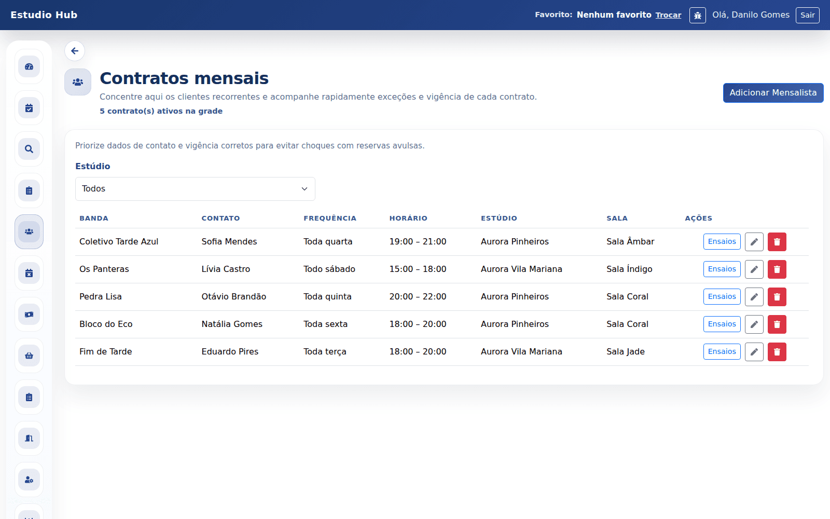Viewport: 830px width, 519px height.
Task: Delete the Os Panteras contract
Action: point(777,269)
